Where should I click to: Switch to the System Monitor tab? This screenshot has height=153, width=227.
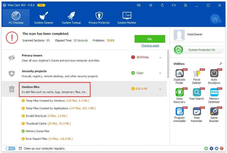coord(127,18)
